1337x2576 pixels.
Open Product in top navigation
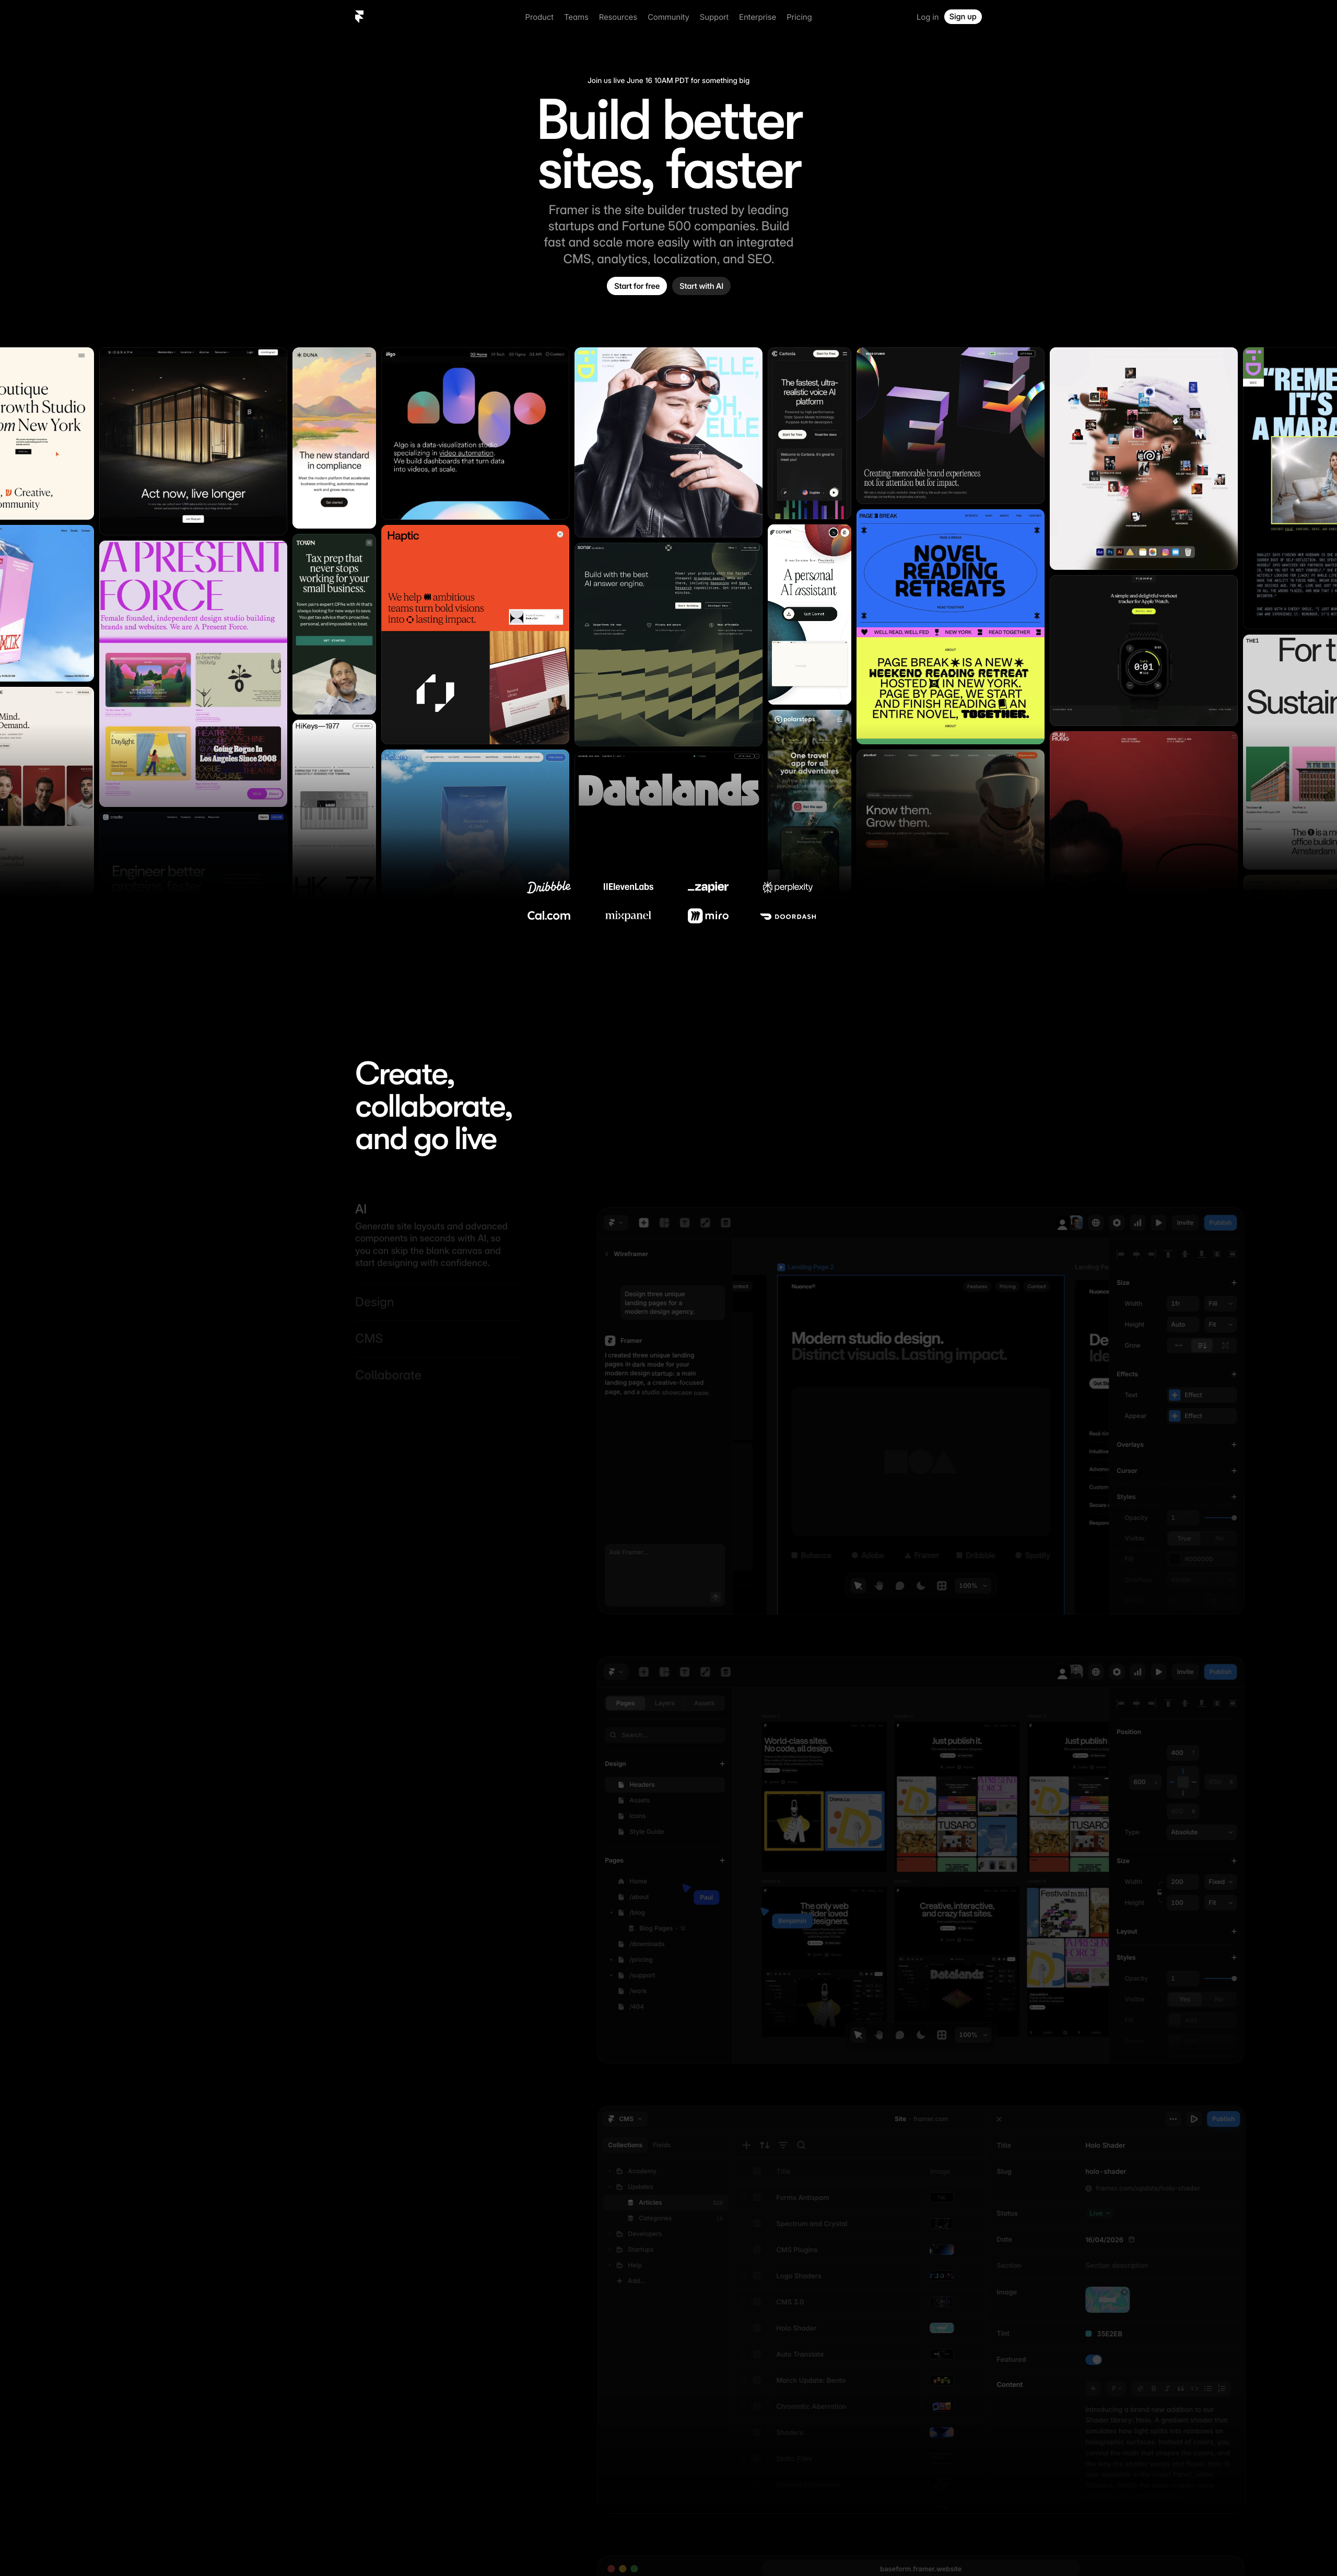tap(539, 17)
